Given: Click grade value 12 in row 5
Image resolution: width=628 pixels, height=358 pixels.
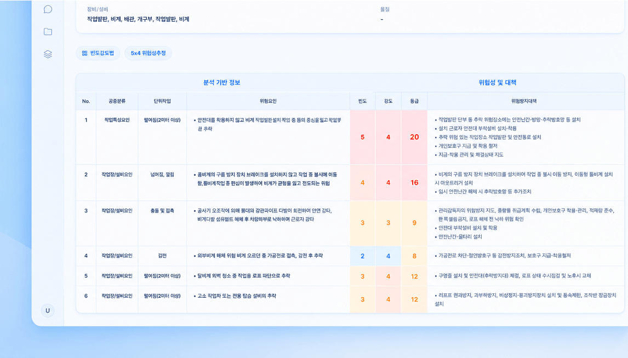Looking at the screenshot, I should (414, 276).
